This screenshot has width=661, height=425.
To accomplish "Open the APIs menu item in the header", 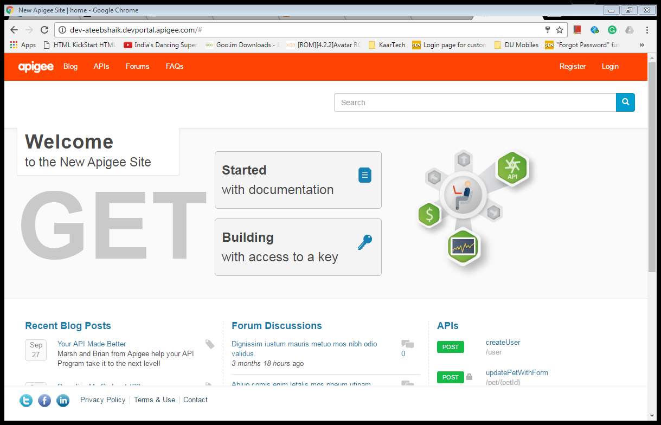I will pos(101,67).
